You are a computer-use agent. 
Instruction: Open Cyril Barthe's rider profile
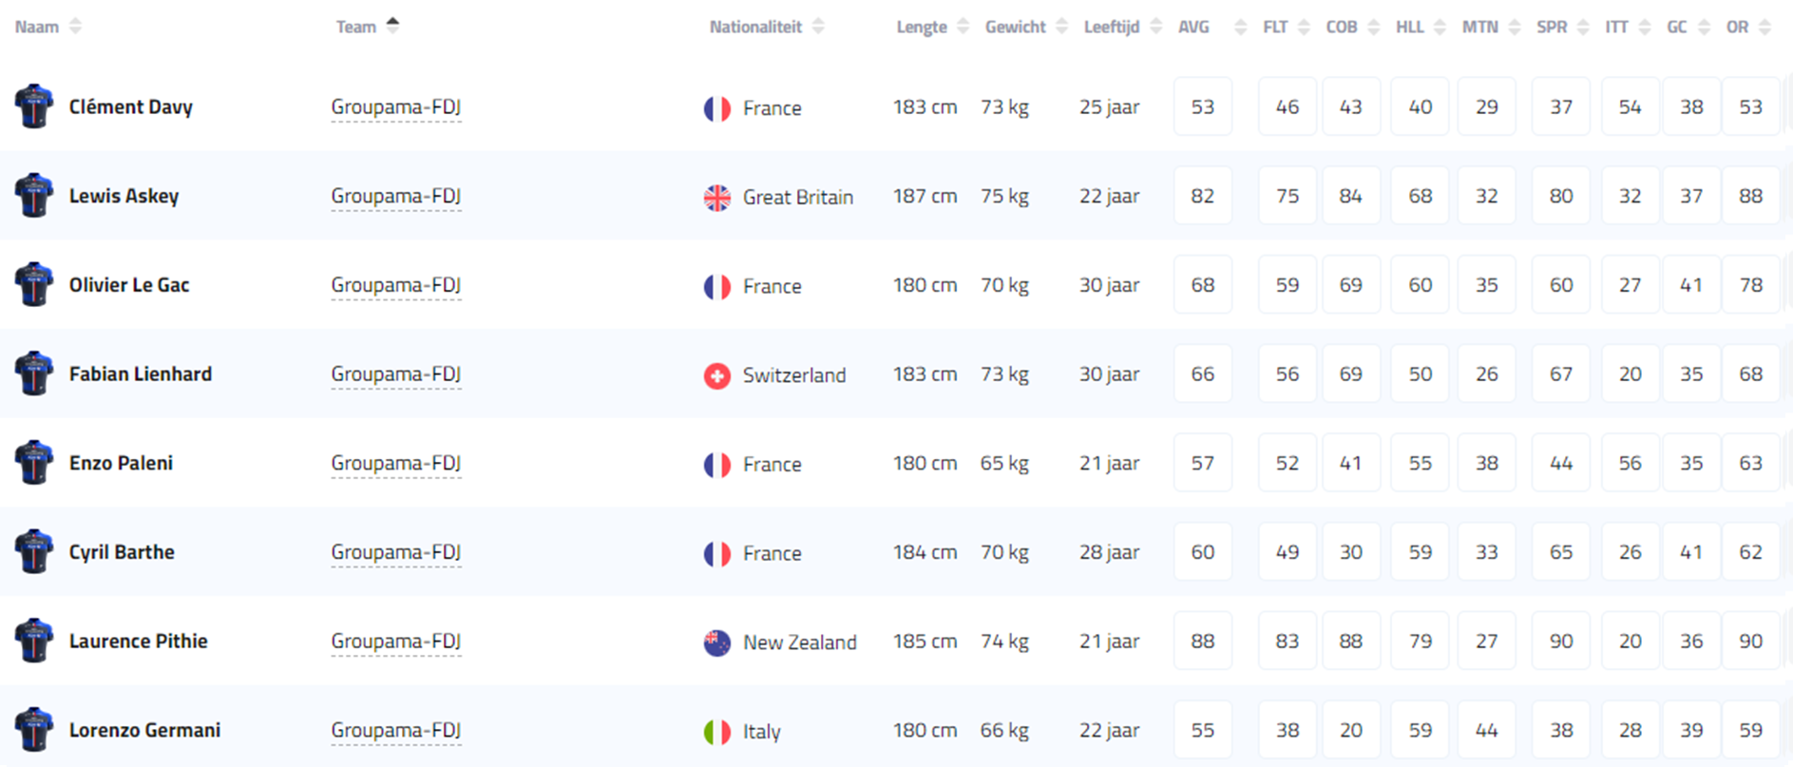[122, 552]
